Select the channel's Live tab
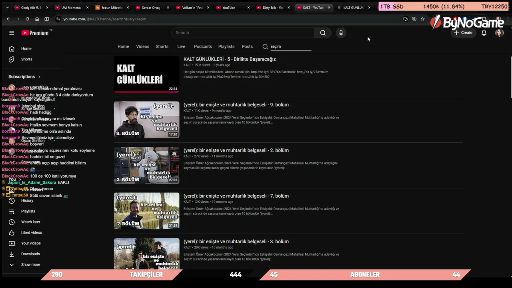Image resolution: width=512 pixels, height=288 pixels. (x=181, y=46)
